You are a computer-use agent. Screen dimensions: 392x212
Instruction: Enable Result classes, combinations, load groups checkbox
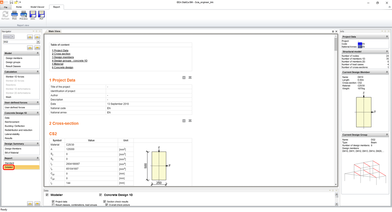(x=53, y=205)
